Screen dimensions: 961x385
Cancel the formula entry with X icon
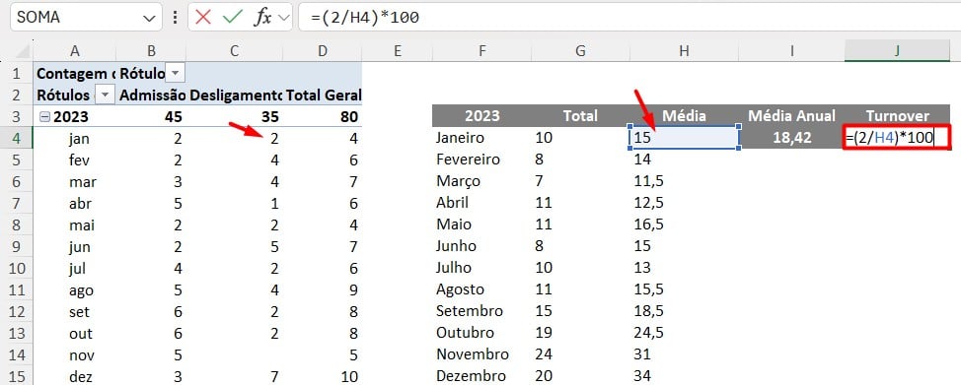pos(203,17)
